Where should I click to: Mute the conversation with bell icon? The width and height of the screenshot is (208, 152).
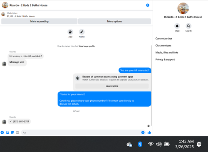point(177,26)
